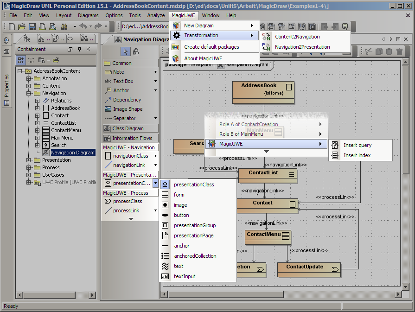The image size is (415, 312).
Task: Click the presentationGroup square icon
Action: [x=165, y=225]
